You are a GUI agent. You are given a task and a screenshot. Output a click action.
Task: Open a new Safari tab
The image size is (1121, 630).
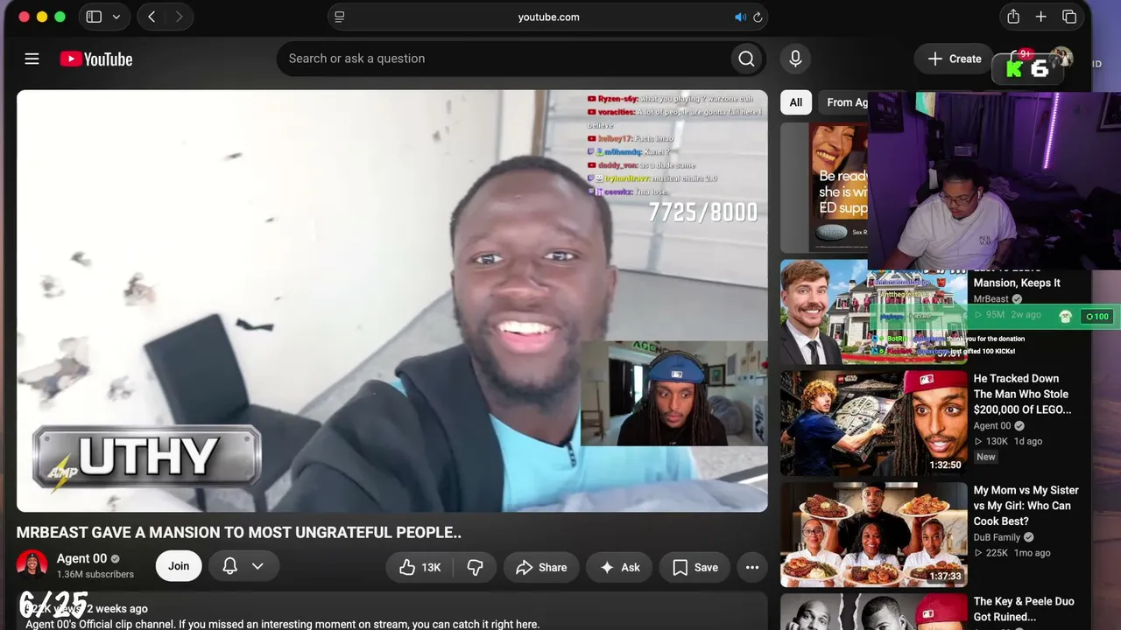click(1041, 17)
